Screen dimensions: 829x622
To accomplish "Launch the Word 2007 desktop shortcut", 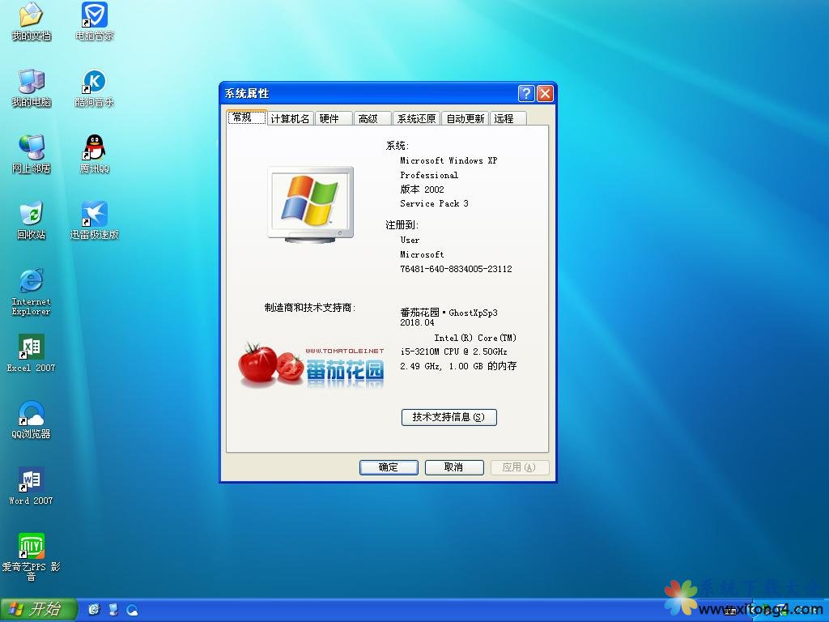I will pyautogui.click(x=31, y=480).
